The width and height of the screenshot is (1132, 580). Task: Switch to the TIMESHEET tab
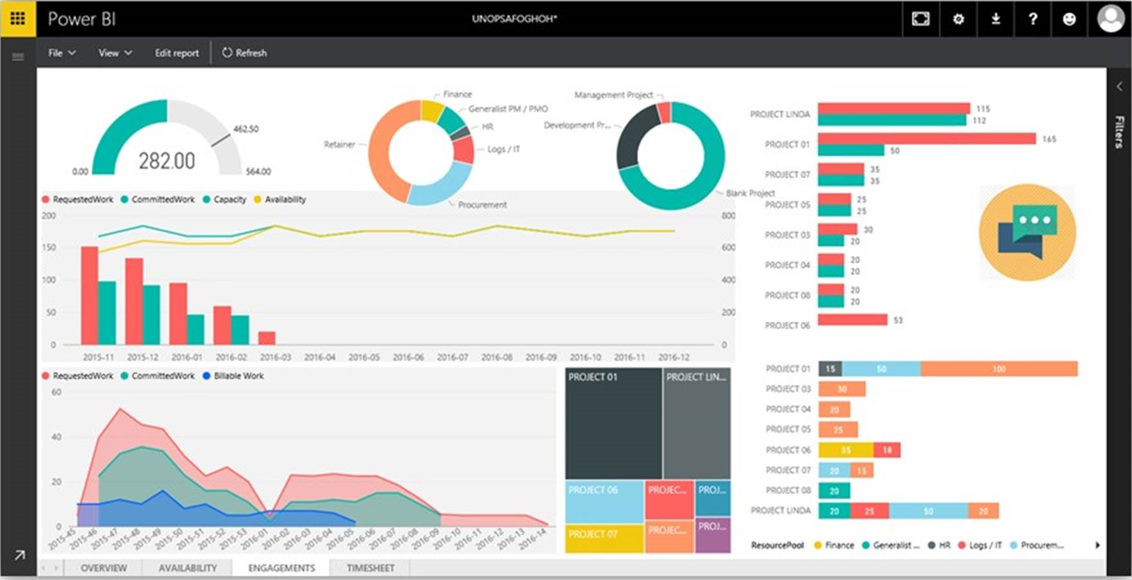(x=370, y=568)
